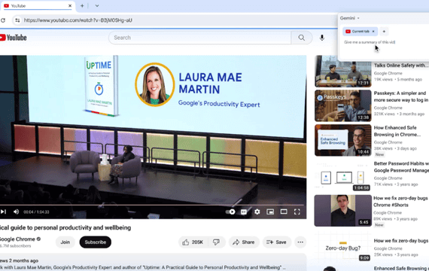Click the video timestamp 00:04 / 1:04:33

36,212
